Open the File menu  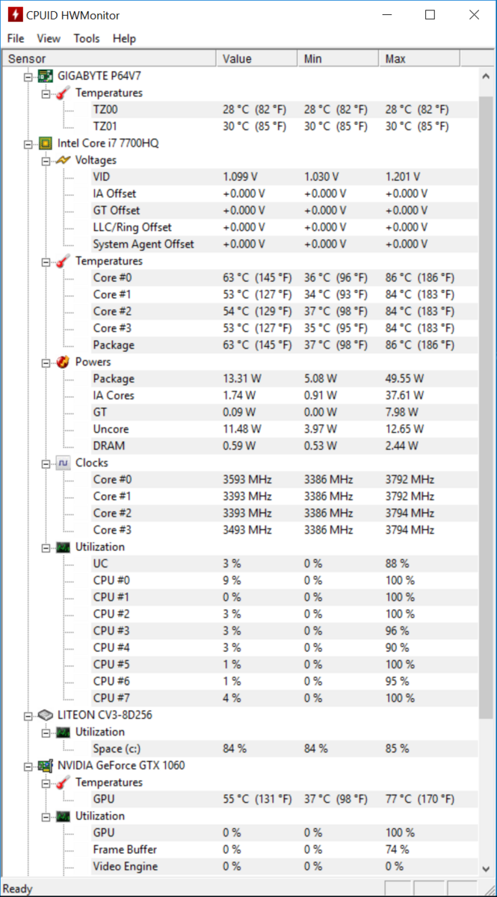(x=16, y=38)
